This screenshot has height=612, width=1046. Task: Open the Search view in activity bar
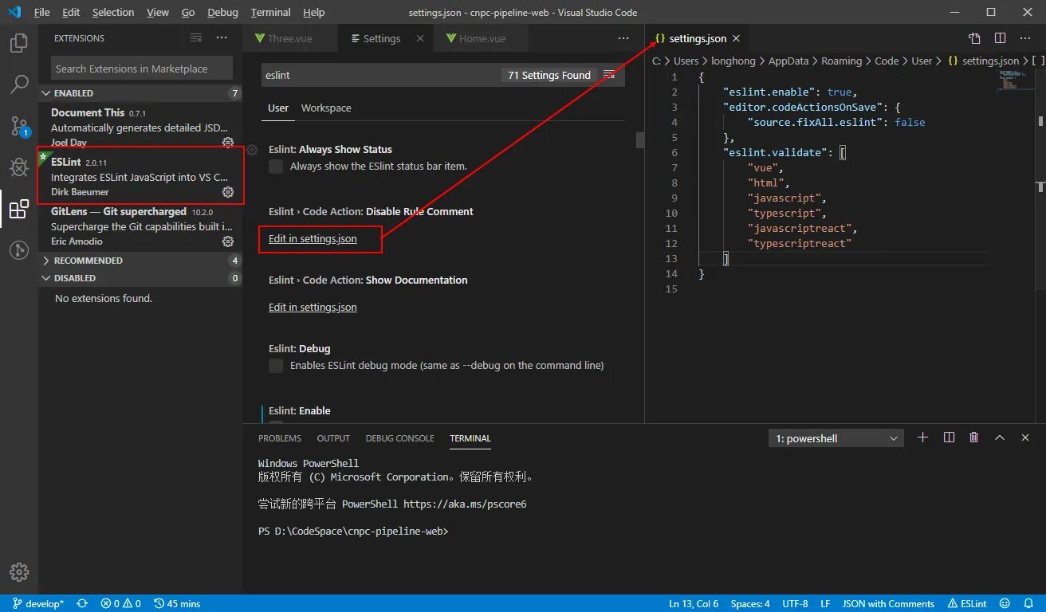coord(19,84)
